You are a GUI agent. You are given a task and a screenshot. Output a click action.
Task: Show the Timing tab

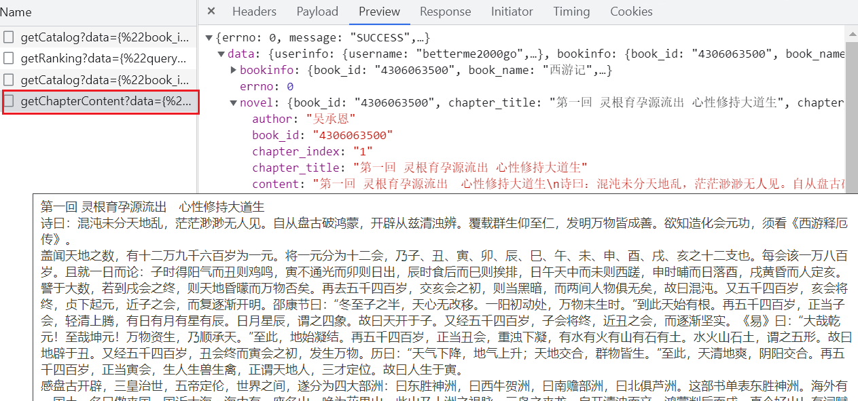[x=571, y=12]
